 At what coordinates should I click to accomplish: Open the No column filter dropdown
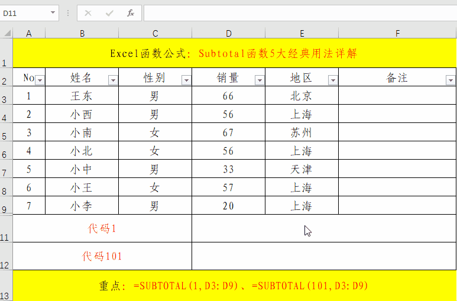click(x=40, y=80)
